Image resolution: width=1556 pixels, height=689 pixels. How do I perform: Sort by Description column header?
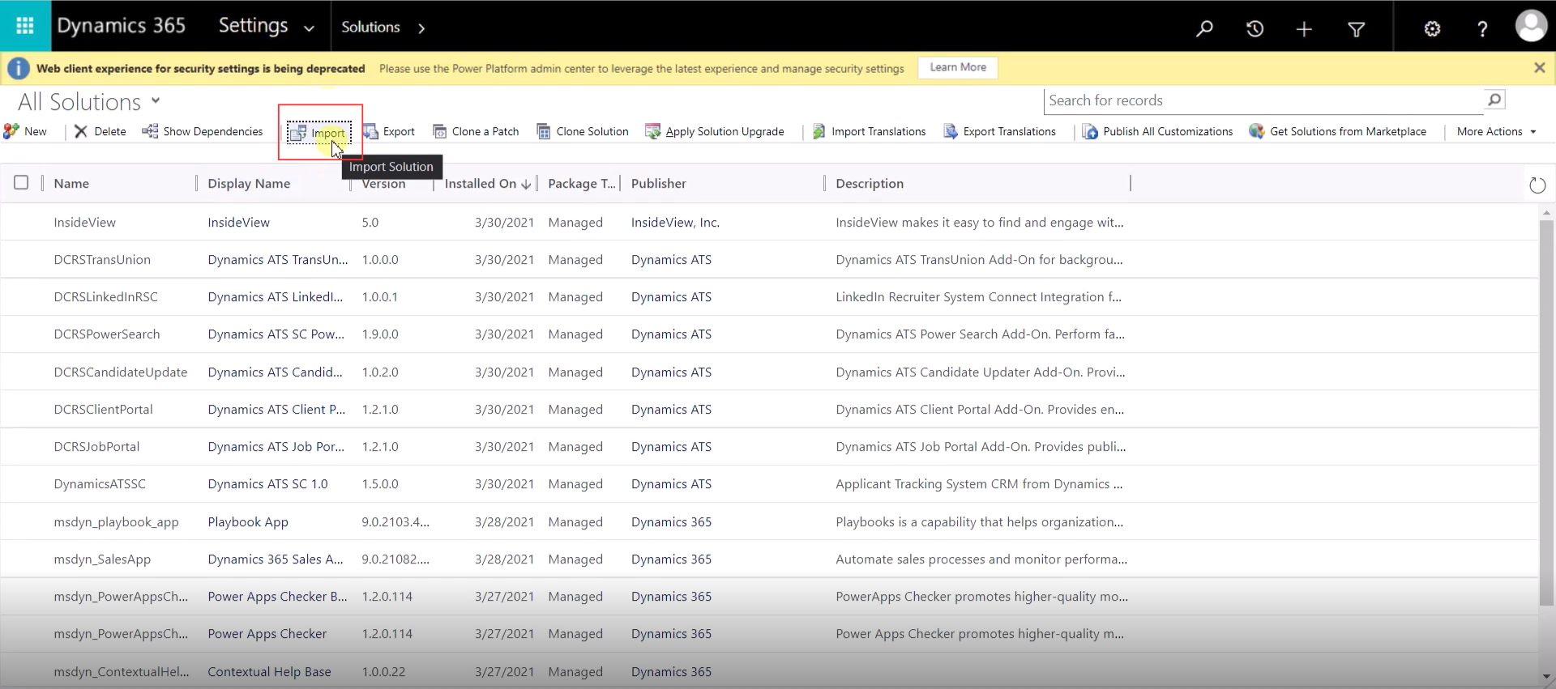(870, 184)
